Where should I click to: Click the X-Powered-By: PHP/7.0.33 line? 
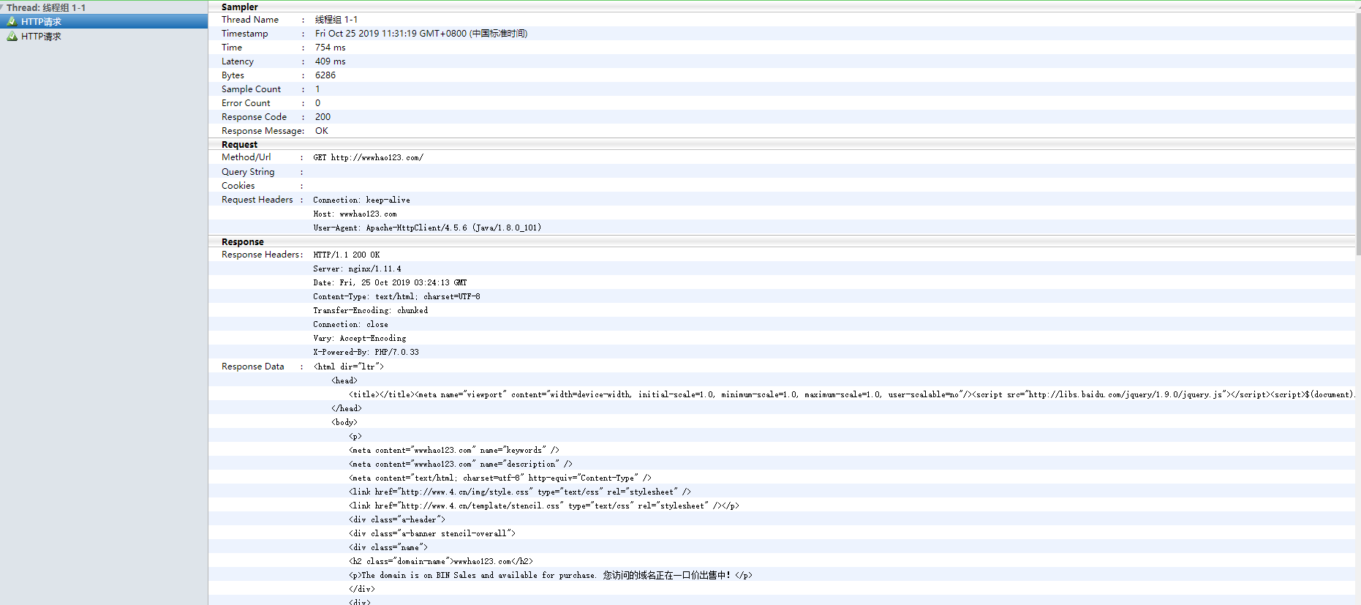[x=366, y=352]
